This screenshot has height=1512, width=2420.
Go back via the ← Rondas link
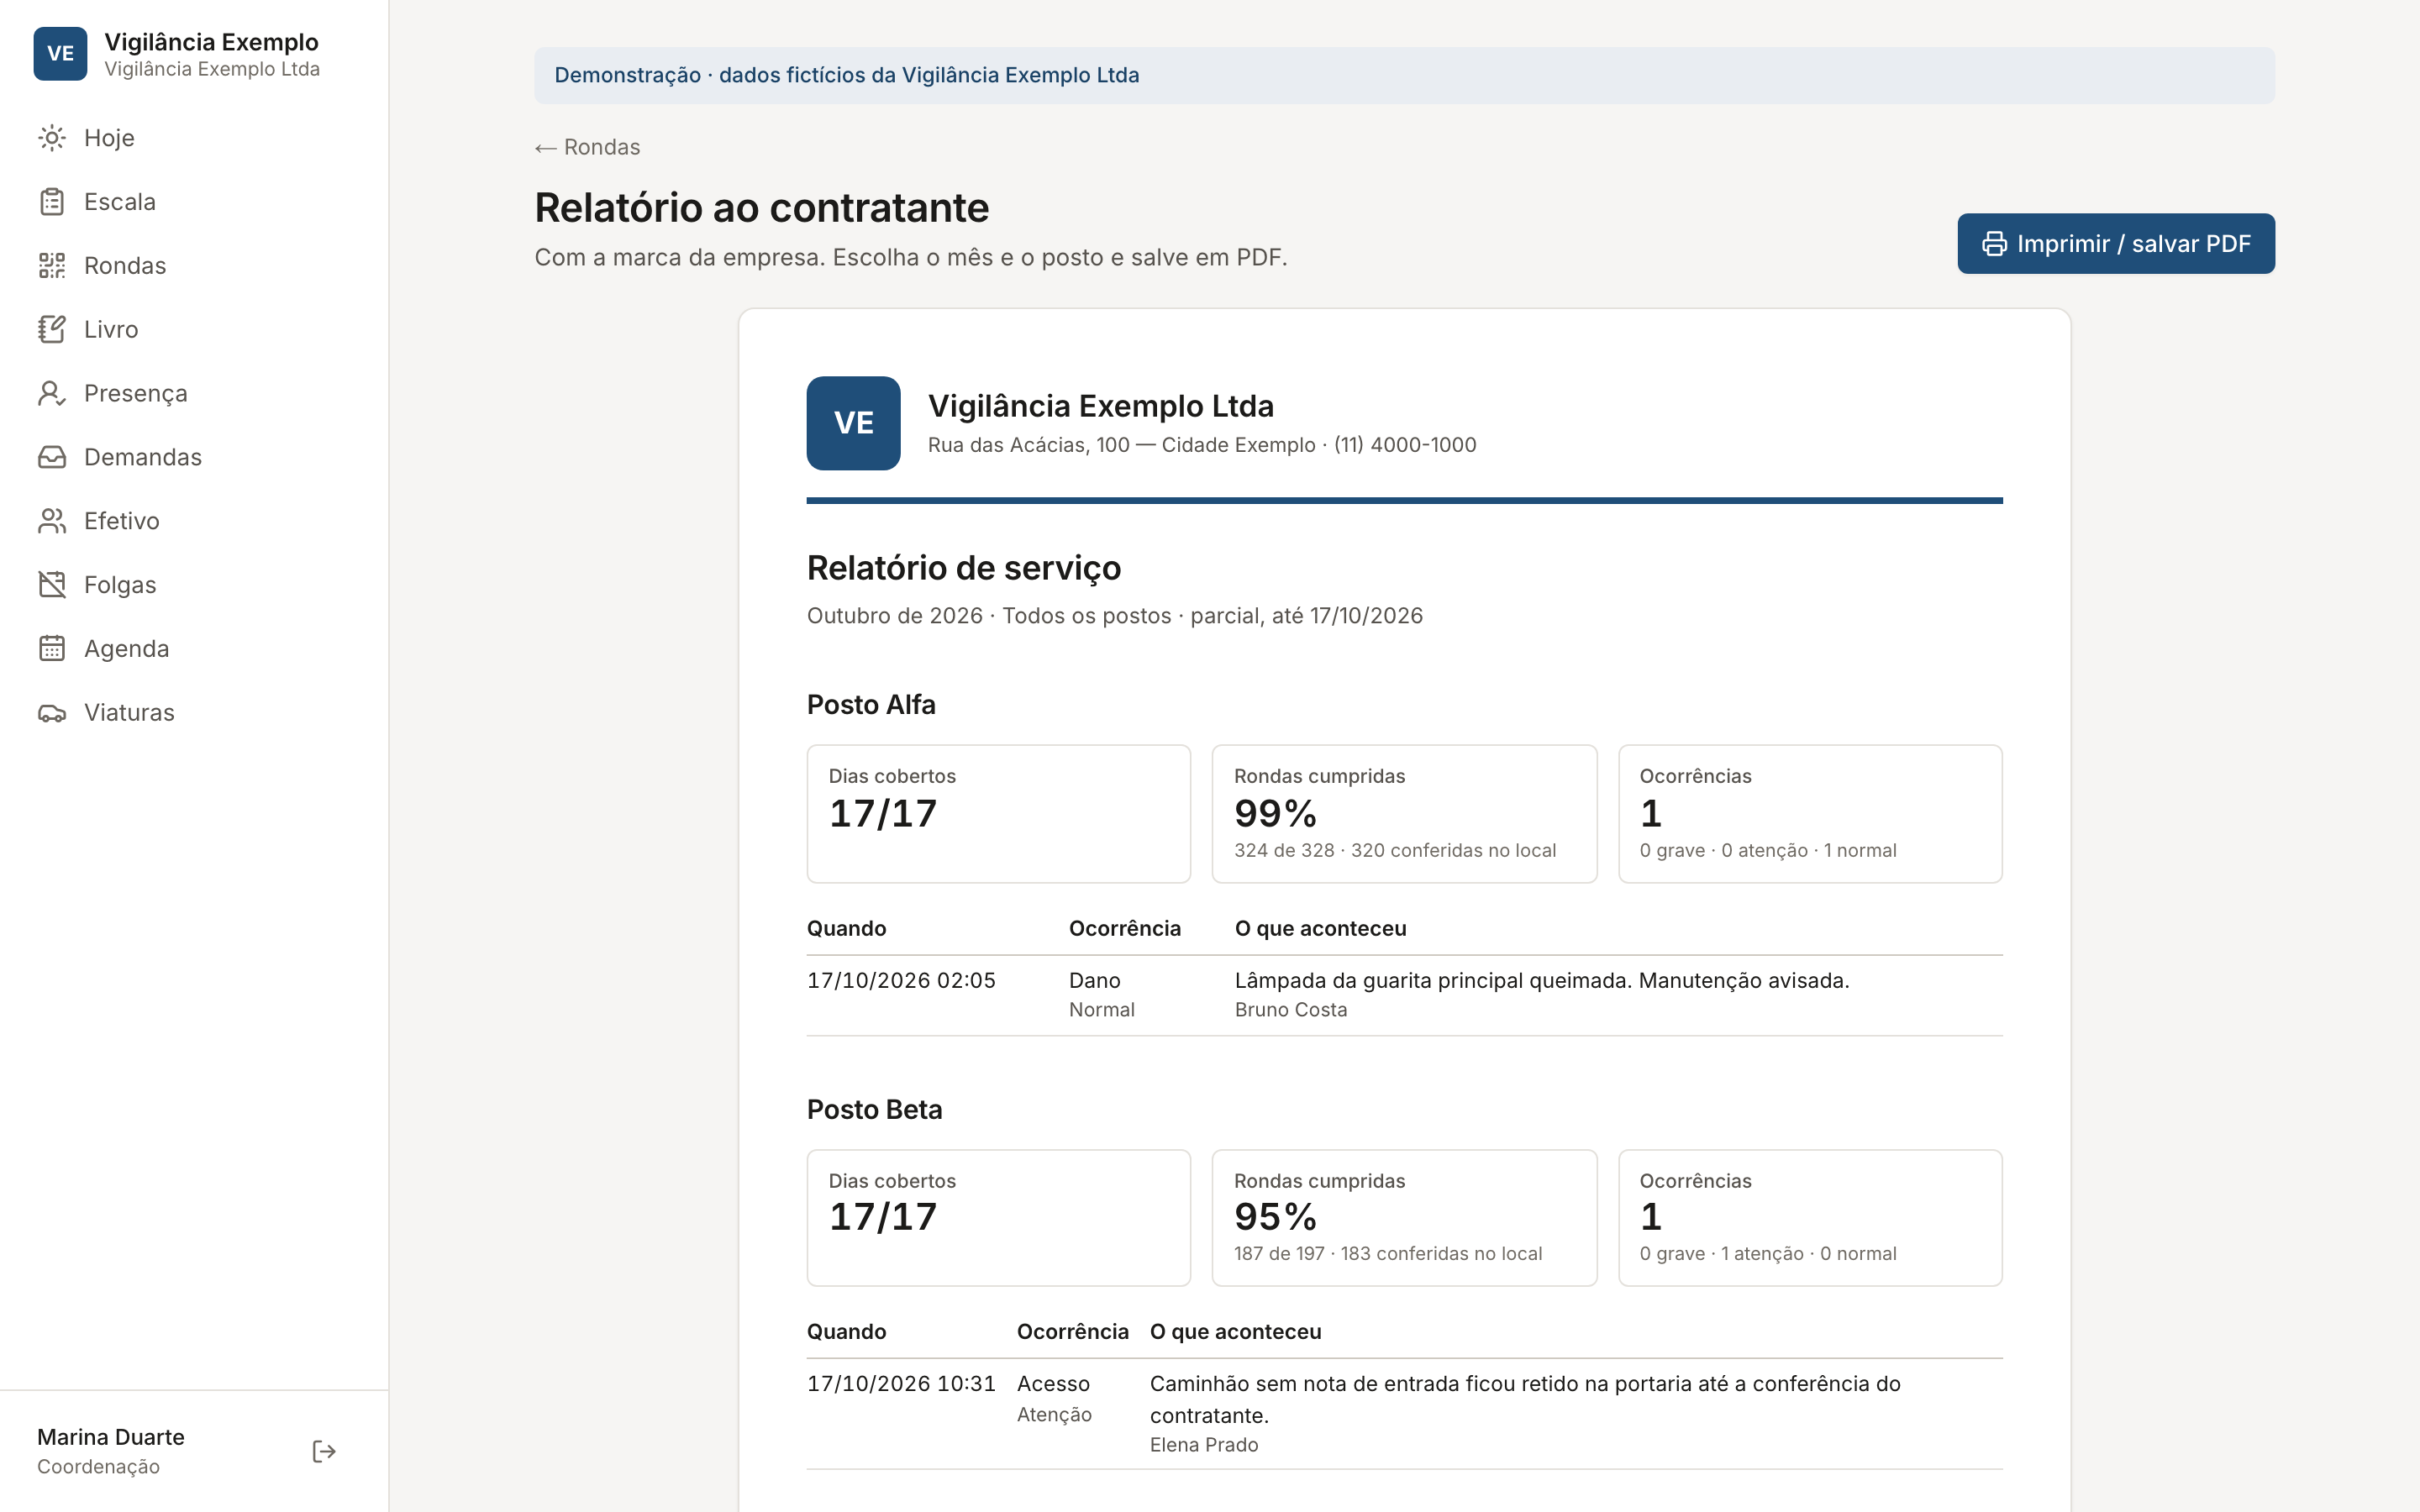click(x=587, y=147)
